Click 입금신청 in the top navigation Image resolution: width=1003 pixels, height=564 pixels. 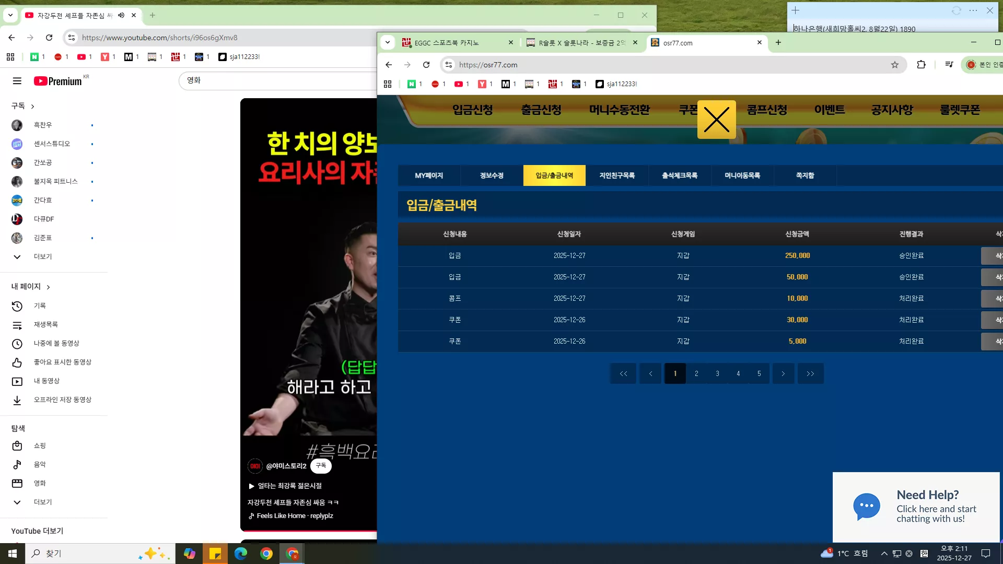473,110
